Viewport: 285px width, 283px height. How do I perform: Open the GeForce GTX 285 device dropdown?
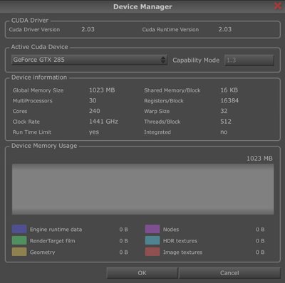tap(89, 60)
